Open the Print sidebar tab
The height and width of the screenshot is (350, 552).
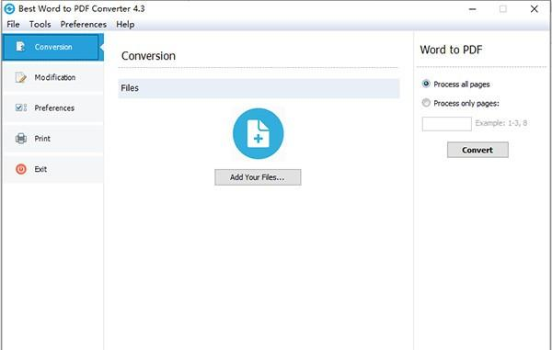pyautogui.click(x=52, y=139)
